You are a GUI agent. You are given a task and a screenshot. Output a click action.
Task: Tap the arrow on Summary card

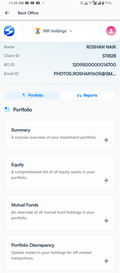pyautogui.click(x=106, y=140)
